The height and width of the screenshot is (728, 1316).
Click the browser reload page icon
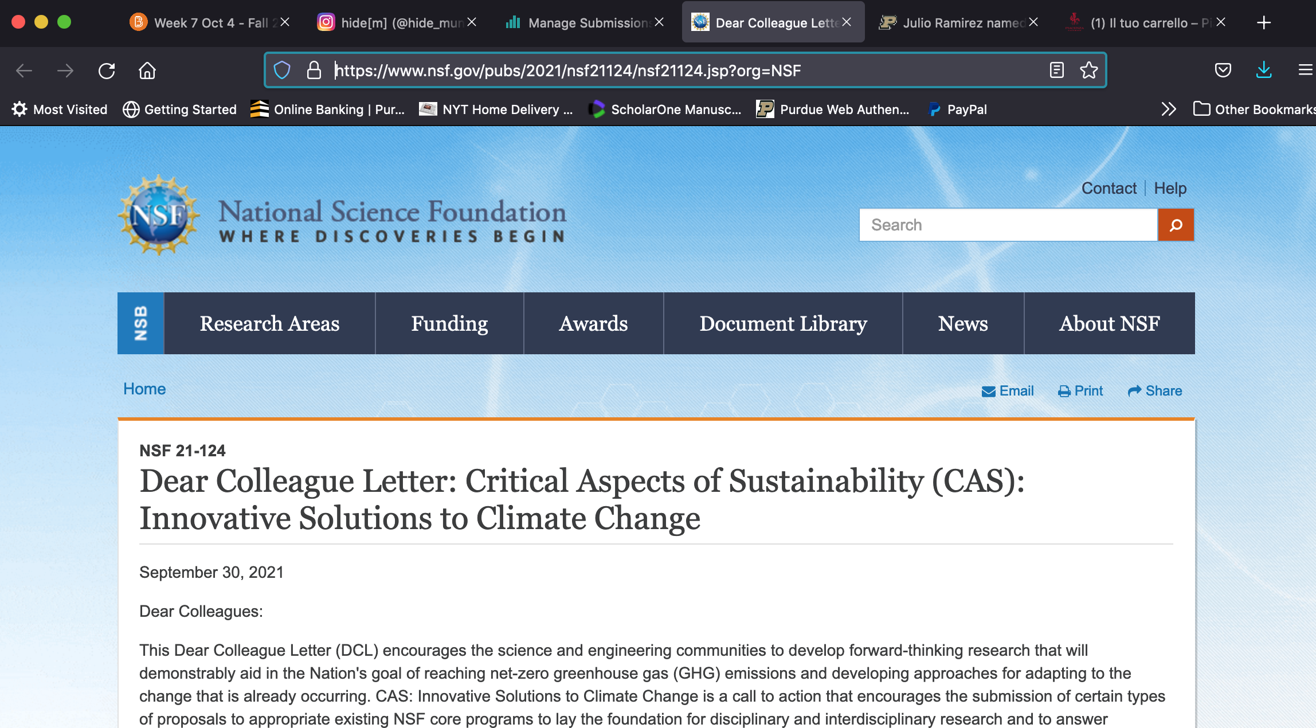click(x=107, y=71)
